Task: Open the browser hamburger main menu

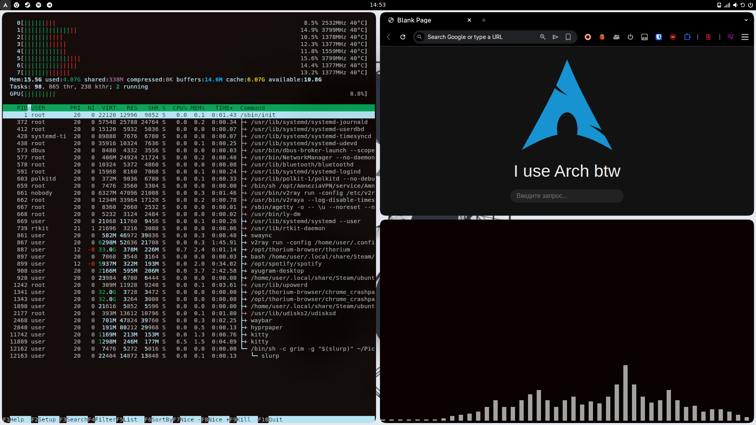Action: 745,37
